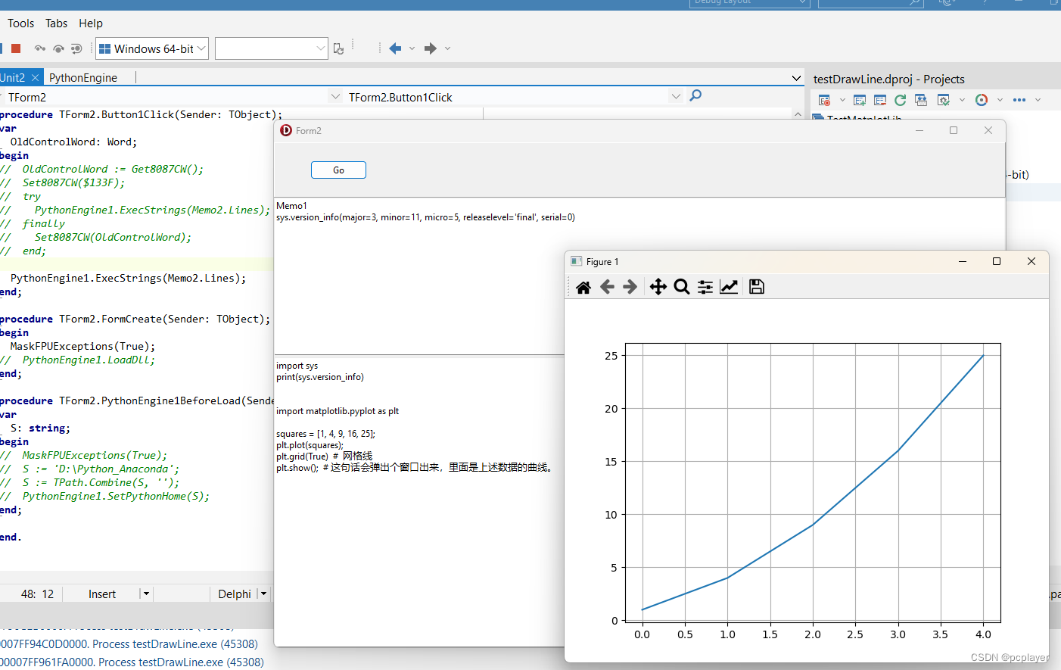Close the Unit2 tab
Screen dimensions: 1061x670
click(x=35, y=77)
